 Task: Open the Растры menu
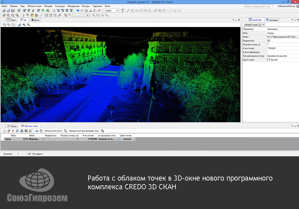[x=86, y=6]
